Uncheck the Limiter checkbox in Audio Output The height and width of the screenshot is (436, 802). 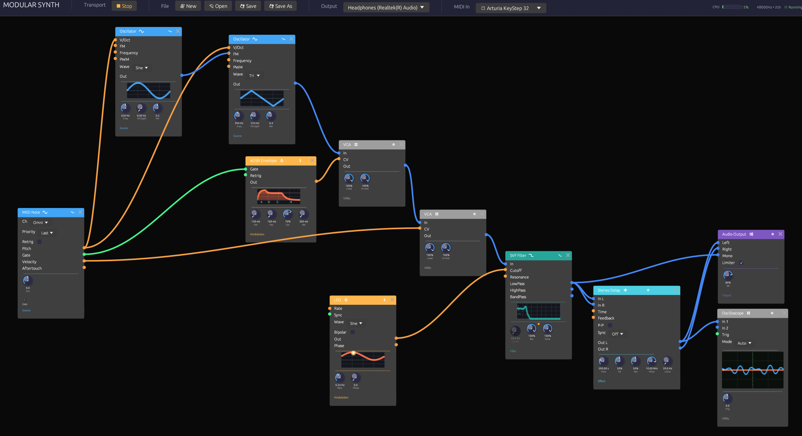(x=741, y=263)
